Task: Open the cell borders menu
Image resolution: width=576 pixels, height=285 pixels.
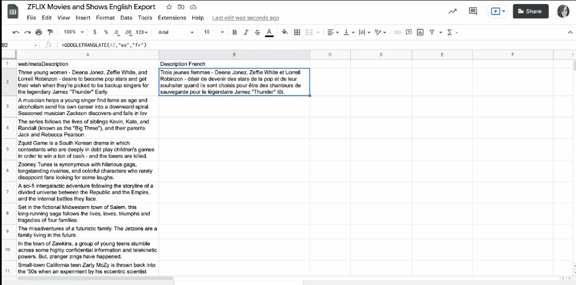Action: tap(297, 32)
